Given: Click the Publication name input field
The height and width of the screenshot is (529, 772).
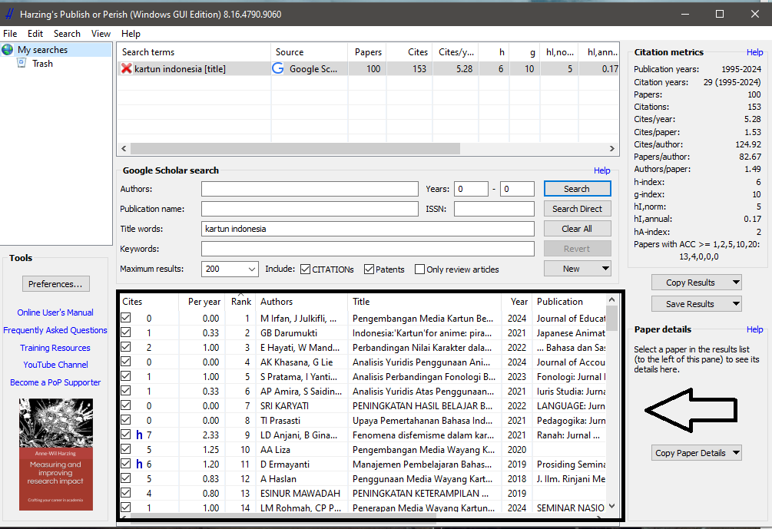Looking at the screenshot, I should 310,209.
